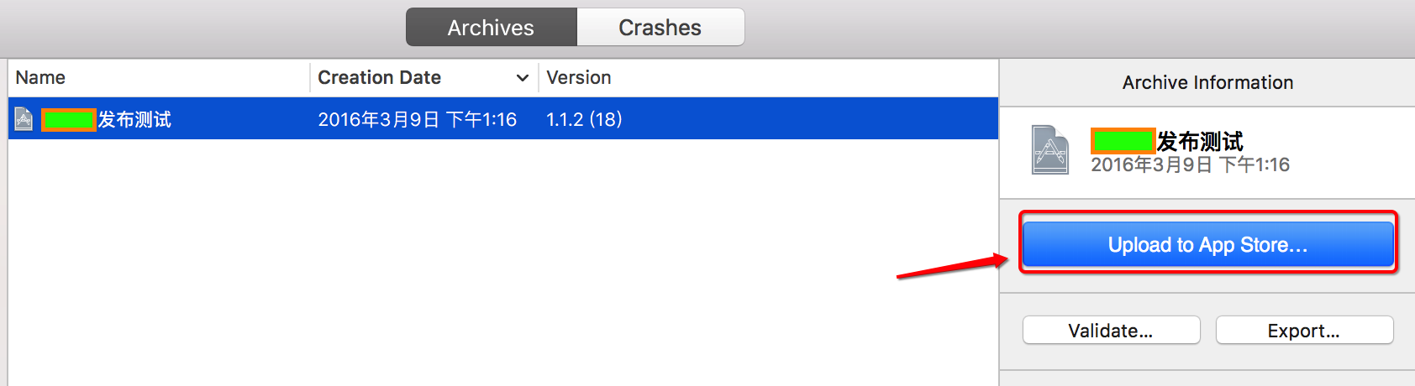
Task: Click the 发布测试 archive title in information panel
Action: (1200, 141)
